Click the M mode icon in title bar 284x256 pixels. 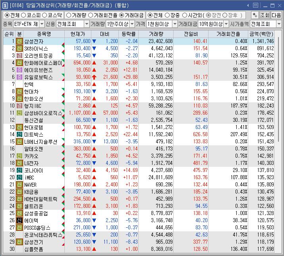(x=255, y=6)
